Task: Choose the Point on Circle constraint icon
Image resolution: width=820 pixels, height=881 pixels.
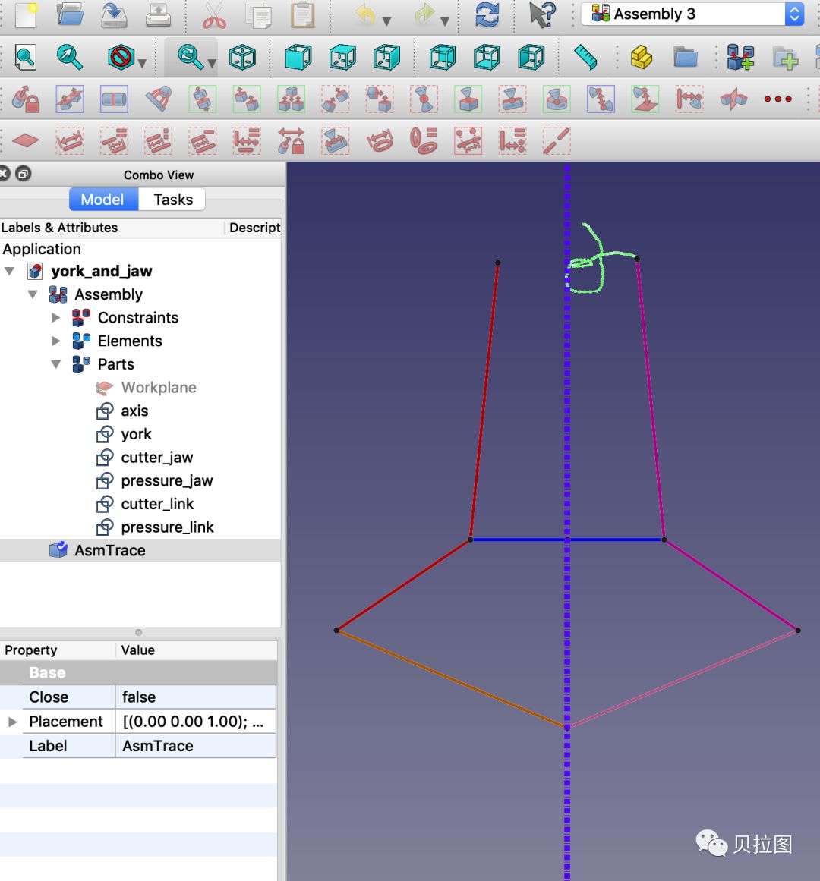Action: [557, 99]
